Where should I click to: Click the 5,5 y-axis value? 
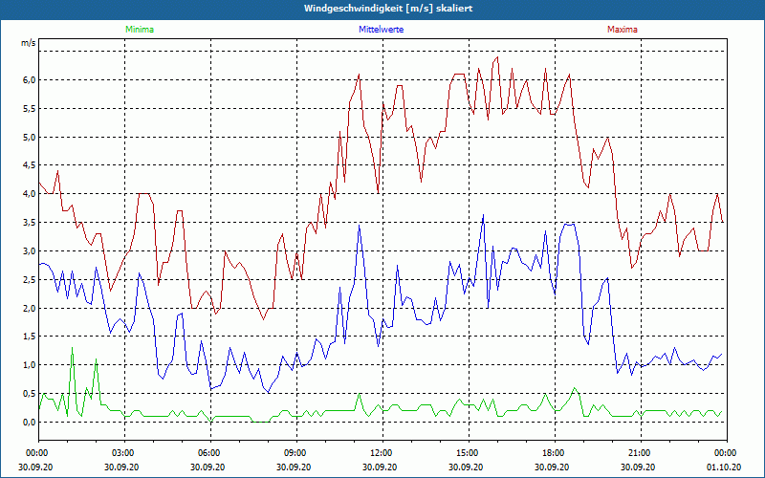(x=29, y=109)
